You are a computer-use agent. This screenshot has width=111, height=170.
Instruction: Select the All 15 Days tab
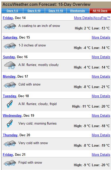(100, 11)
